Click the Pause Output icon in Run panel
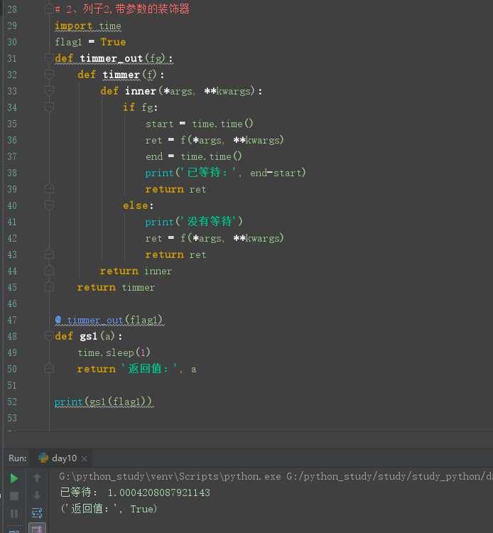This screenshot has height=533, width=493. 14,513
